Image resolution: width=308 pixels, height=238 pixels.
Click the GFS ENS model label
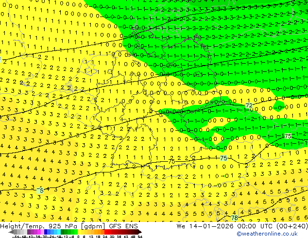click(x=123, y=226)
